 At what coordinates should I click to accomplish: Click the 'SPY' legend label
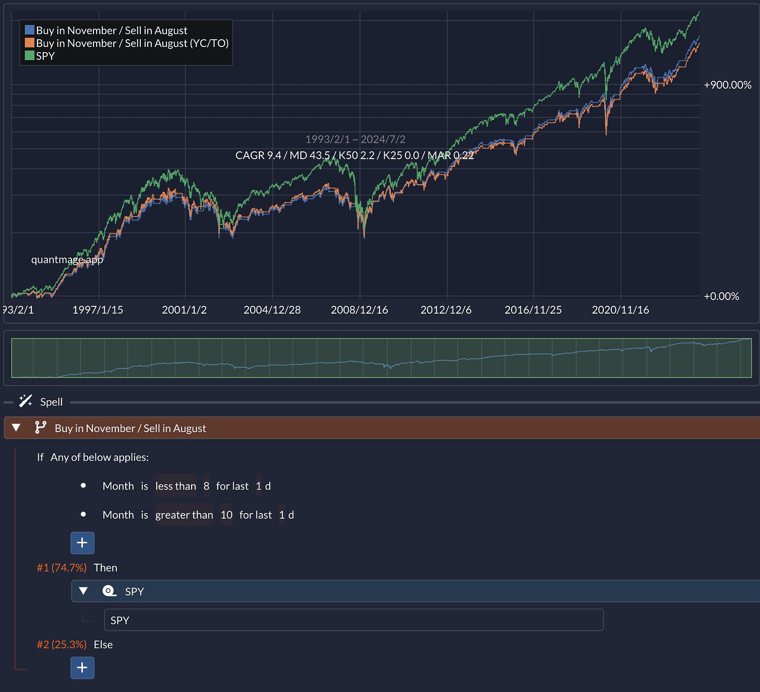[x=45, y=56]
